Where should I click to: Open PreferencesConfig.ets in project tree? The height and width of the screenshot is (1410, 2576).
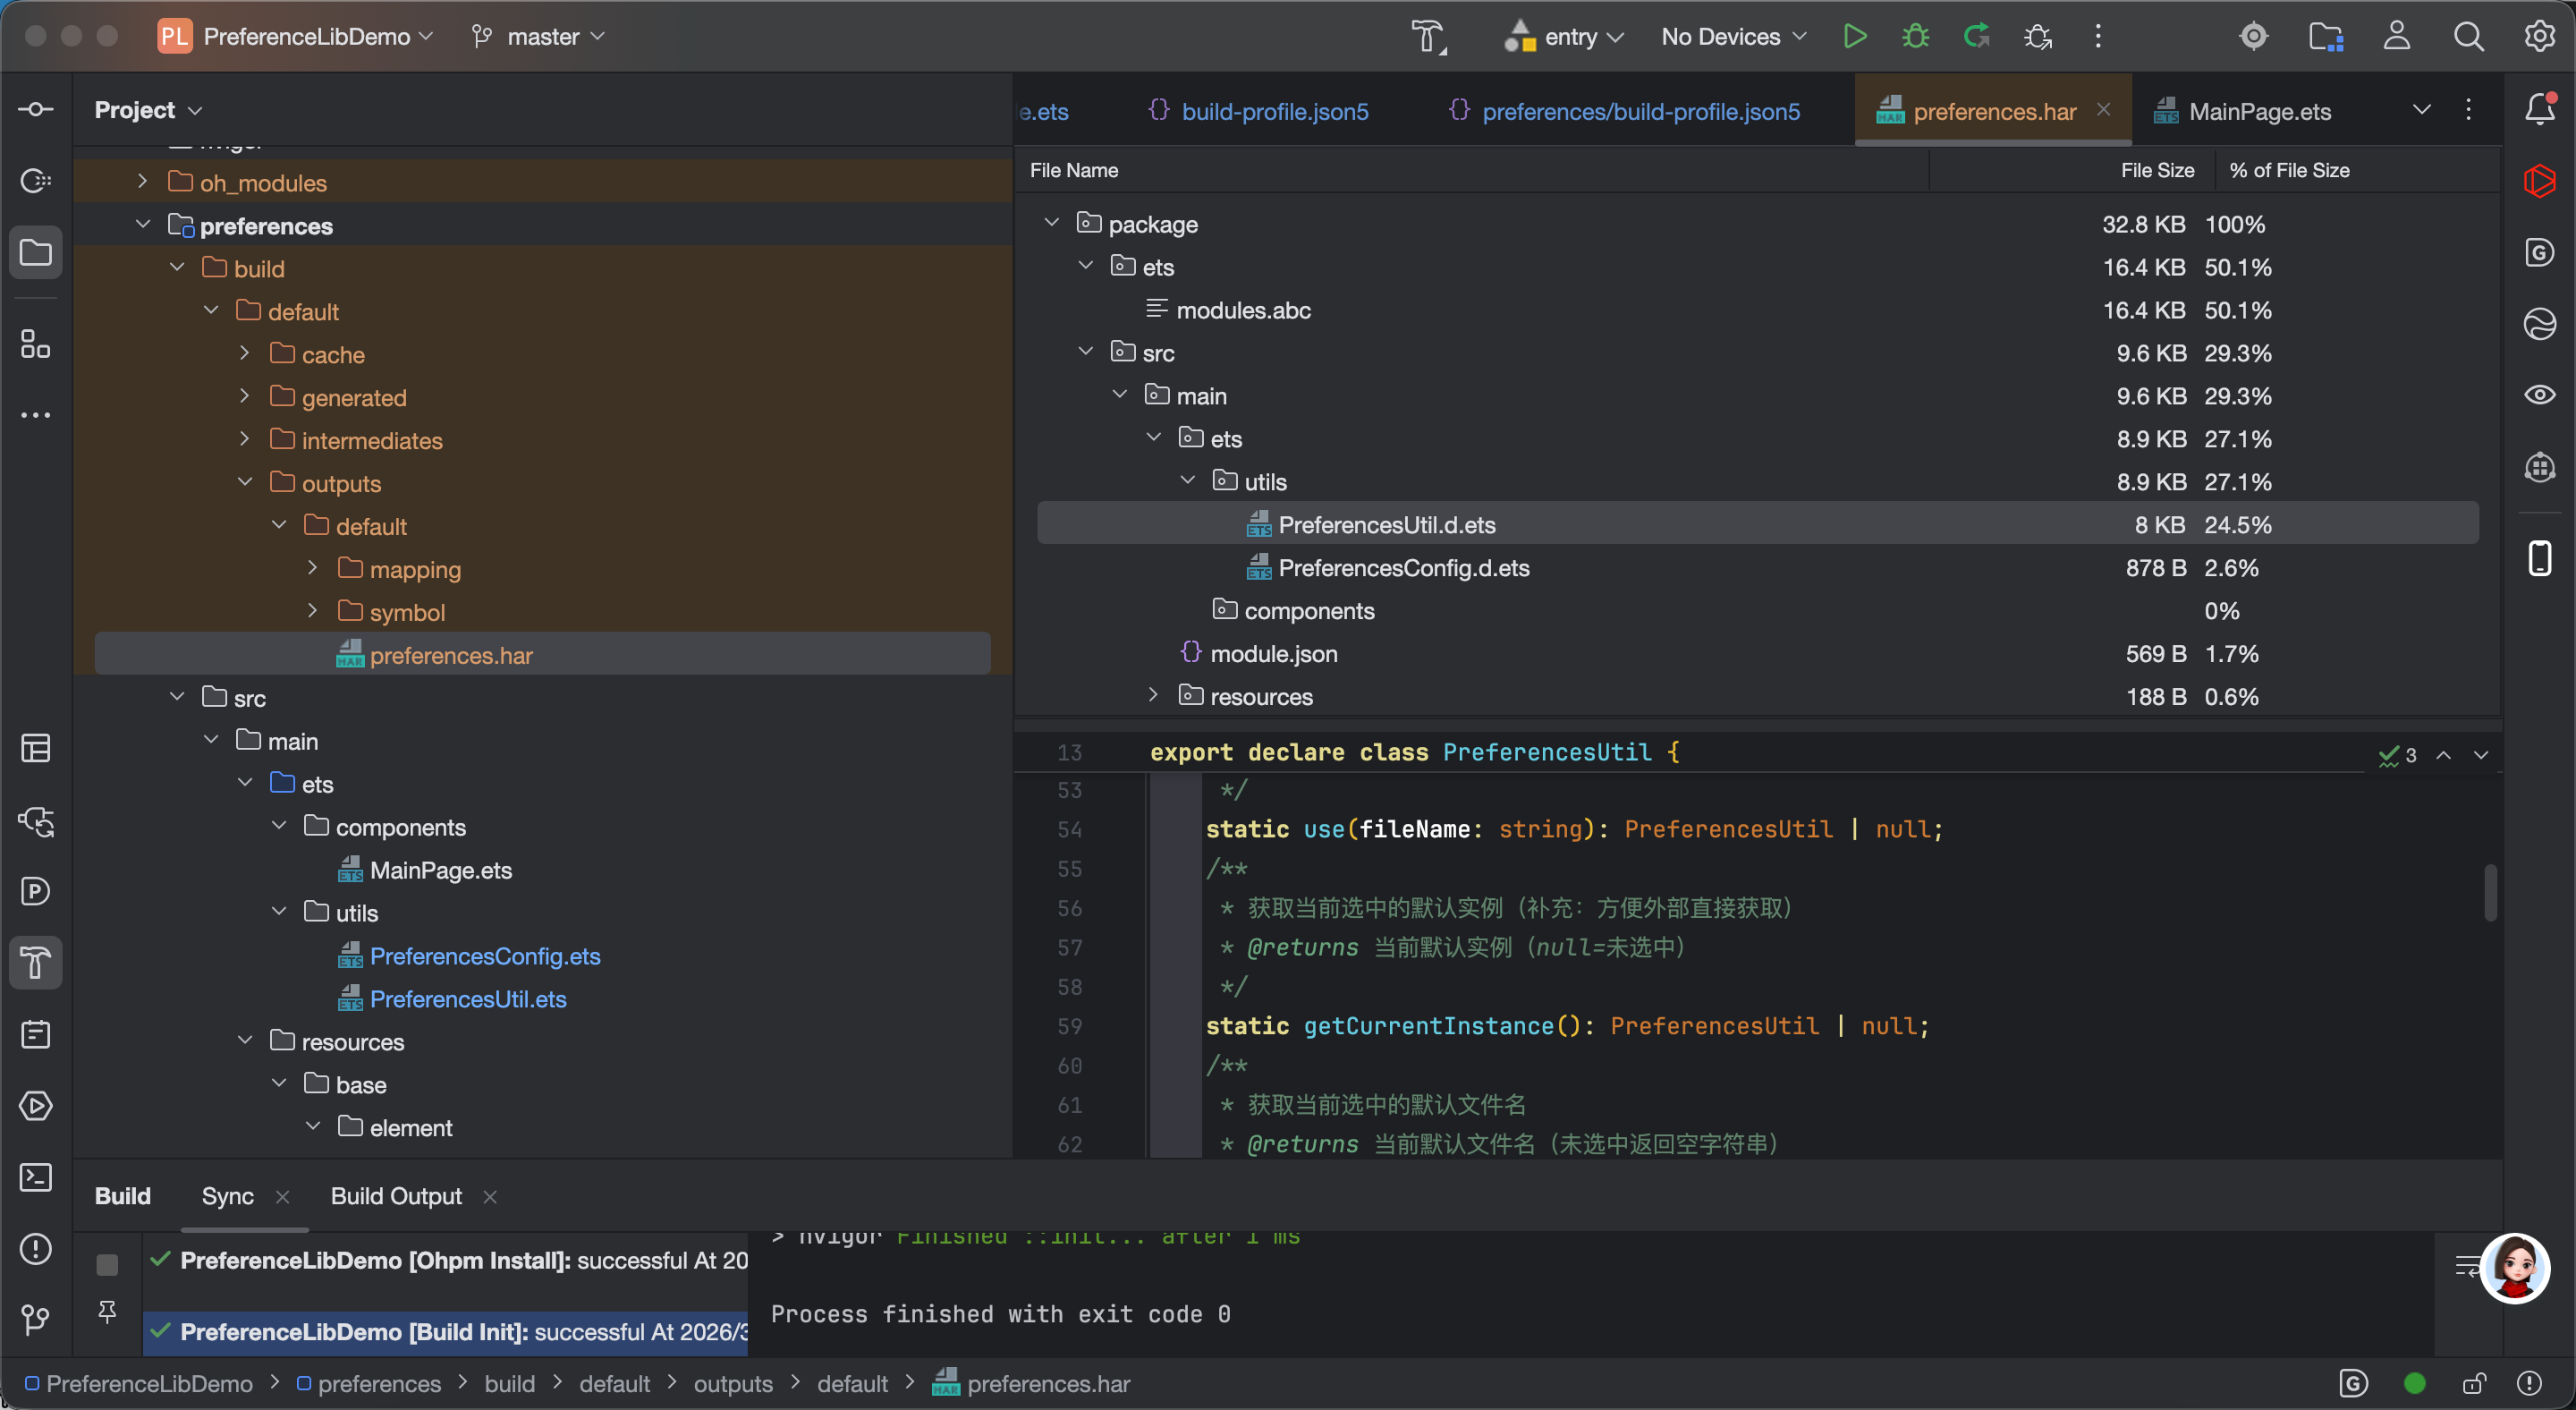[484, 956]
